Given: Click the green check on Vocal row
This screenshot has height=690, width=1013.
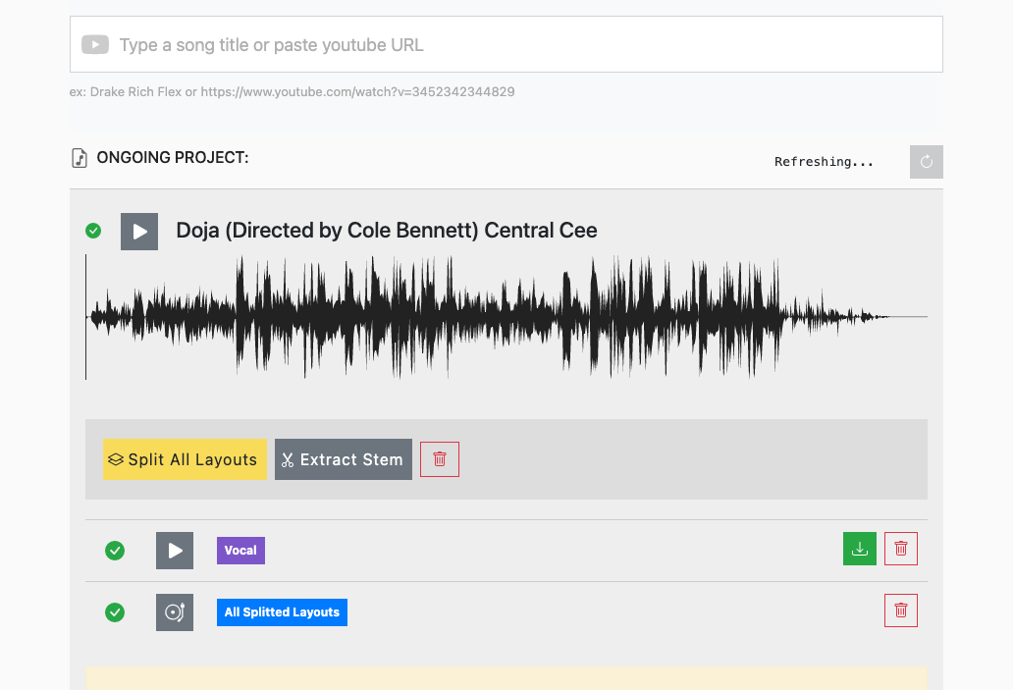Looking at the screenshot, I should tap(115, 551).
